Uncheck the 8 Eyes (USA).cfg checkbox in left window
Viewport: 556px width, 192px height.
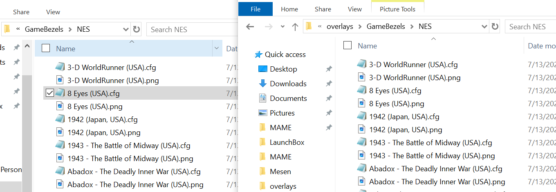pos(50,94)
